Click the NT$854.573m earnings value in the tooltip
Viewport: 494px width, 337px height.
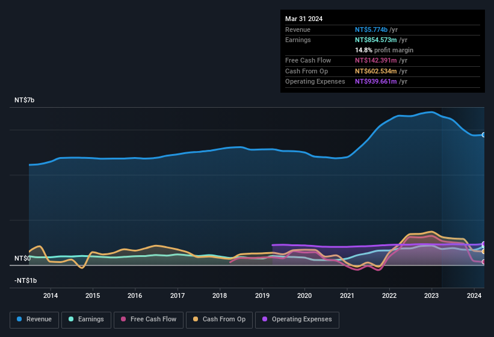tap(376, 40)
